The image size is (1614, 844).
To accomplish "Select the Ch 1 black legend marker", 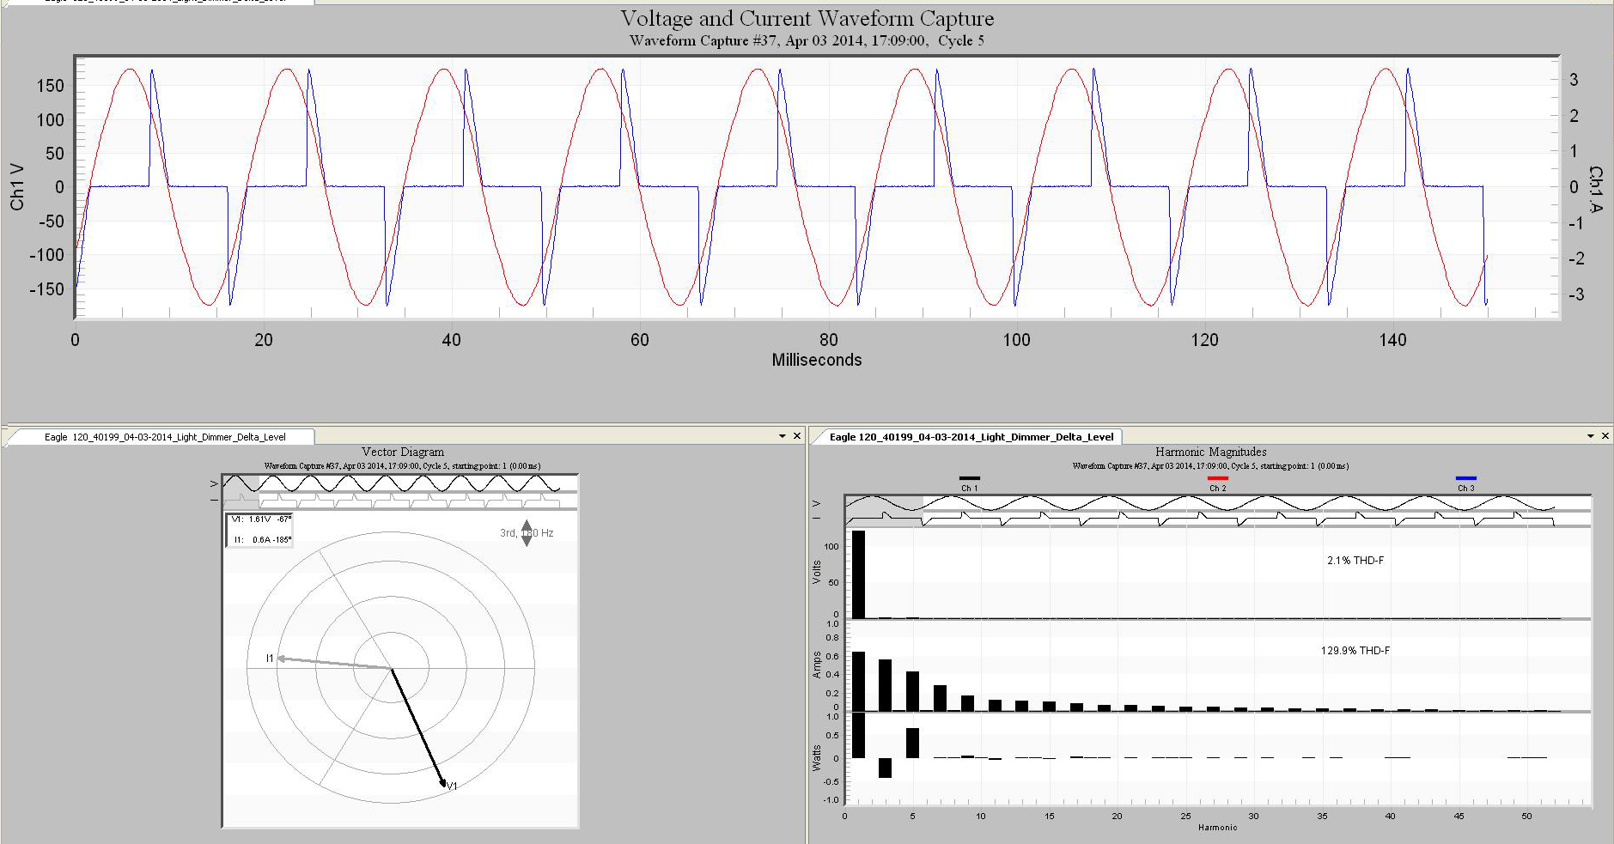I will click(969, 478).
